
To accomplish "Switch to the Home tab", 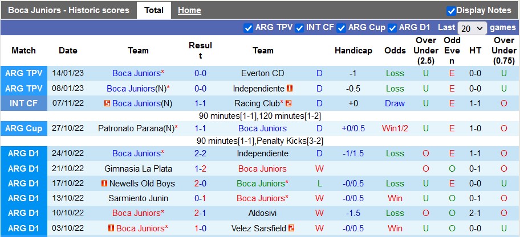I will [189, 10].
